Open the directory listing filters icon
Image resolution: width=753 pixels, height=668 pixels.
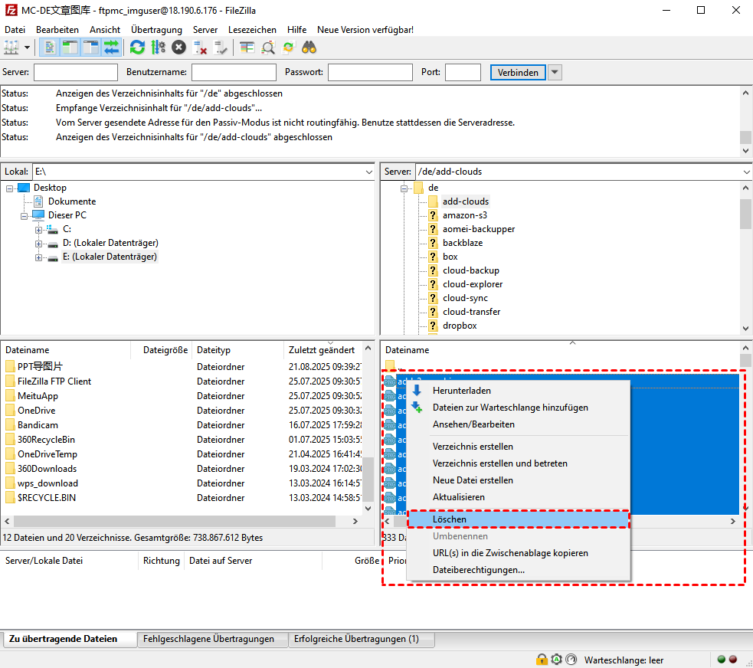[247, 47]
